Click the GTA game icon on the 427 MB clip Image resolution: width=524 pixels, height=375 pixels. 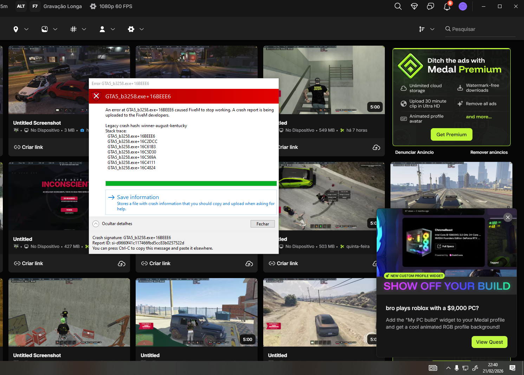(x=16, y=246)
